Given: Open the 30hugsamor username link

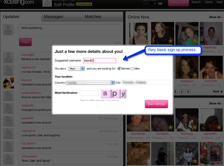Looking at the screenshot, I should point(29,156).
